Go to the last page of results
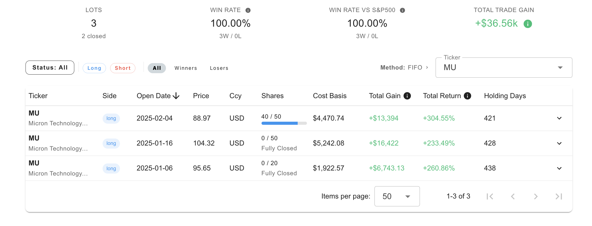 coord(559,196)
